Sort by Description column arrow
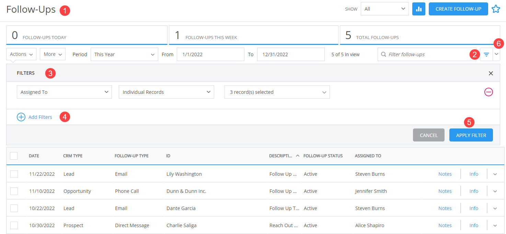This screenshot has height=234, width=506. point(298,156)
